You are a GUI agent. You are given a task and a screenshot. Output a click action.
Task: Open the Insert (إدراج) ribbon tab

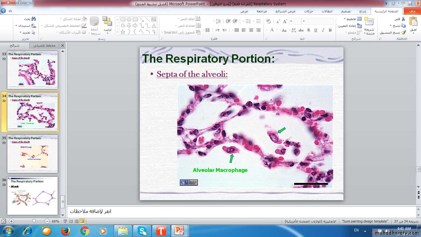click(x=363, y=11)
